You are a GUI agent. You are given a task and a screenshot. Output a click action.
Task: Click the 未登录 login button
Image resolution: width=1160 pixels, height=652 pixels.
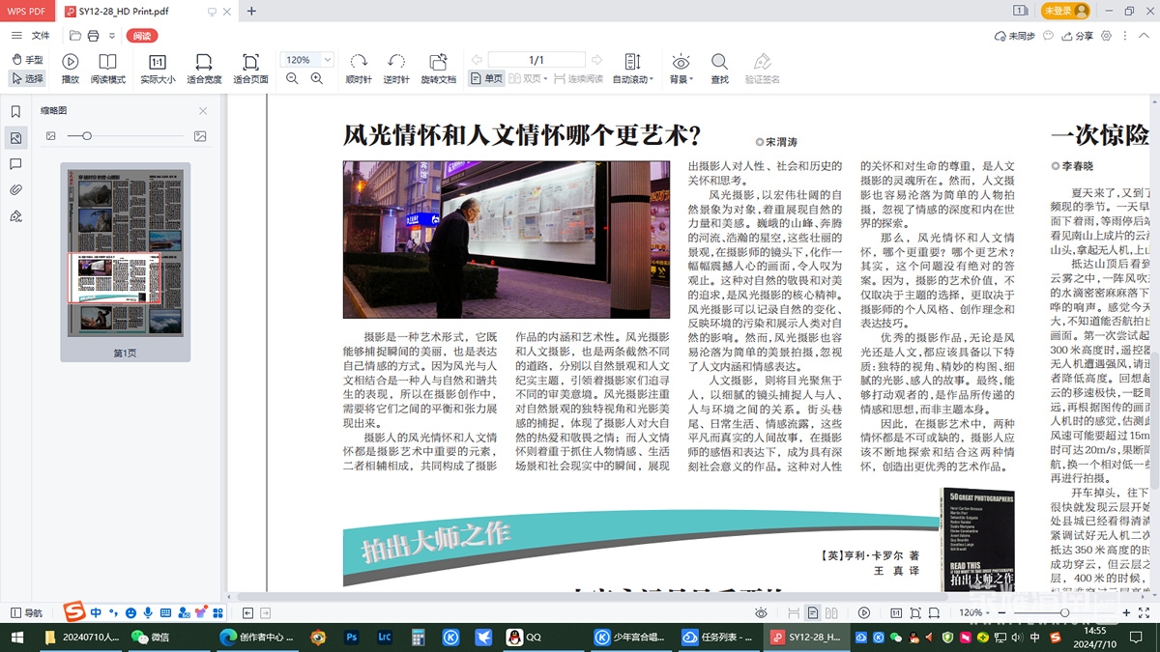(x=1065, y=11)
